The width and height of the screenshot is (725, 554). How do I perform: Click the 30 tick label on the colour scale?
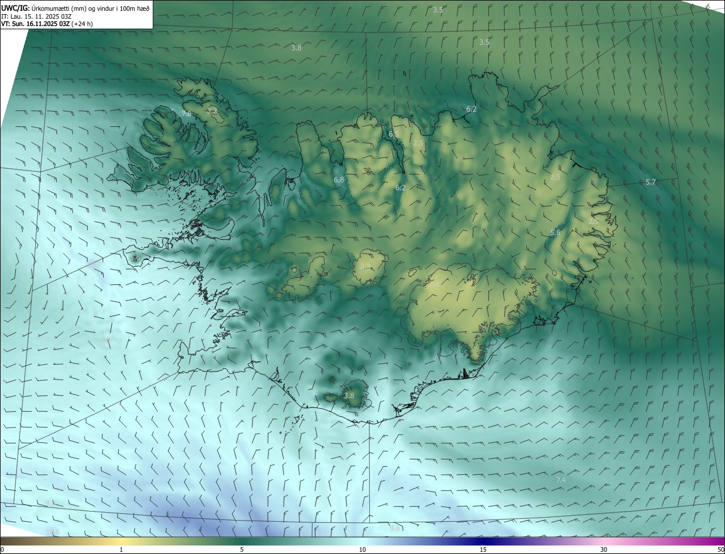coord(604,549)
